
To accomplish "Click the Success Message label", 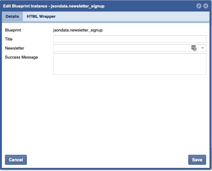I will click(22, 57).
